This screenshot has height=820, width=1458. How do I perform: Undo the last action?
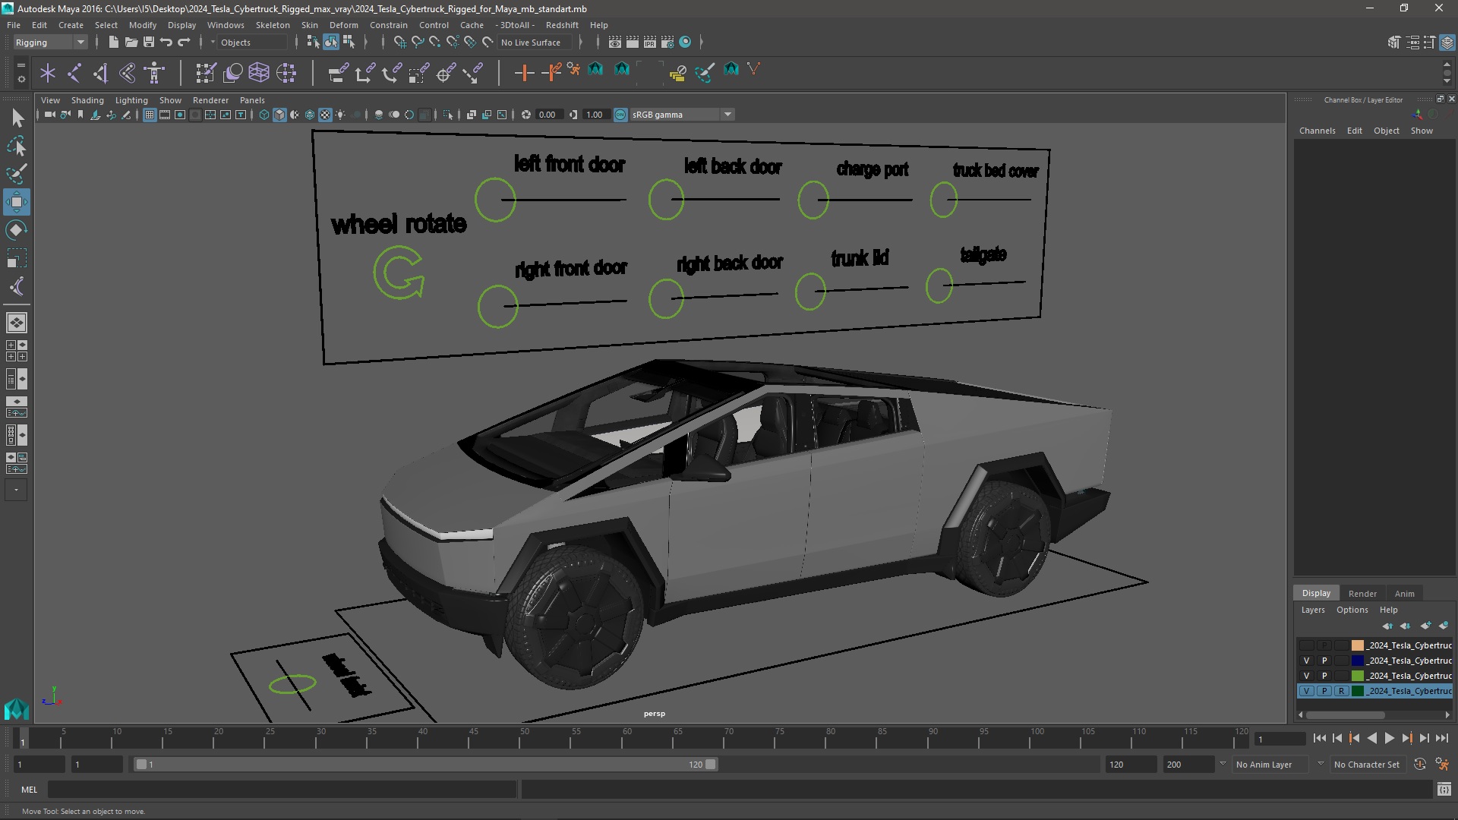[x=166, y=42]
